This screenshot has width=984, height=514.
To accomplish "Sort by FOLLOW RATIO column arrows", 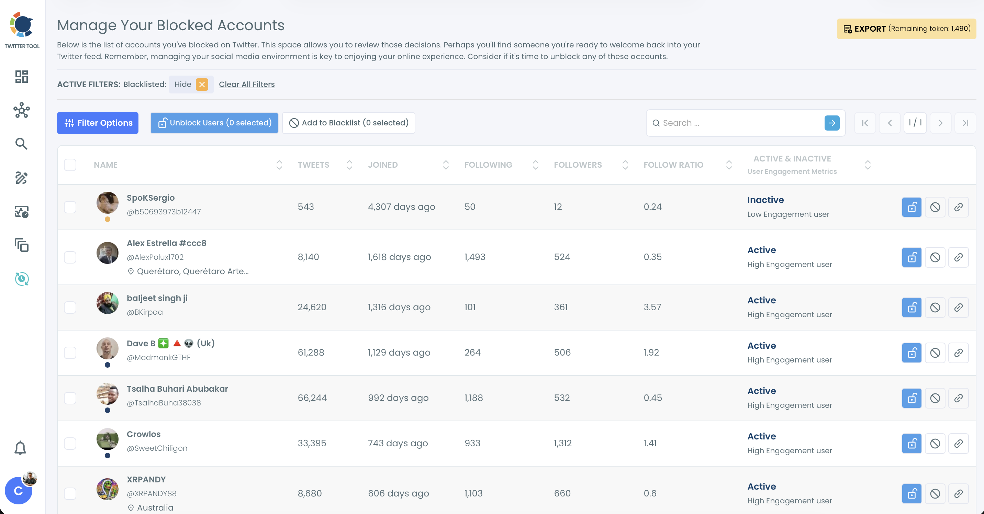I will pos(729,165).
